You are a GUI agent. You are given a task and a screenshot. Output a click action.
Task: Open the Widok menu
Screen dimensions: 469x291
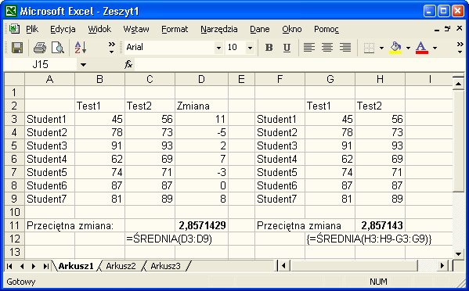point(99,29)
